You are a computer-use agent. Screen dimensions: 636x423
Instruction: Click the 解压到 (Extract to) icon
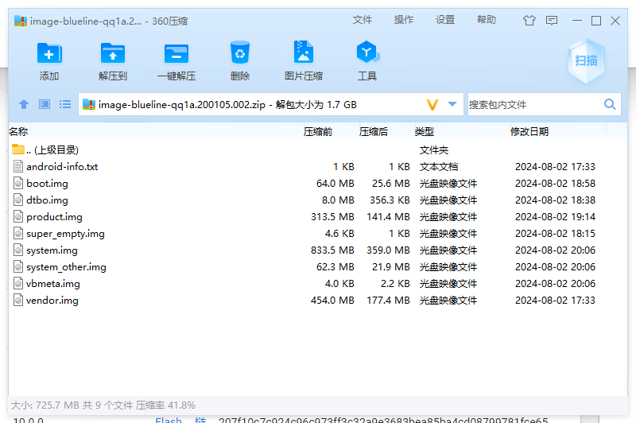[113, 54]
